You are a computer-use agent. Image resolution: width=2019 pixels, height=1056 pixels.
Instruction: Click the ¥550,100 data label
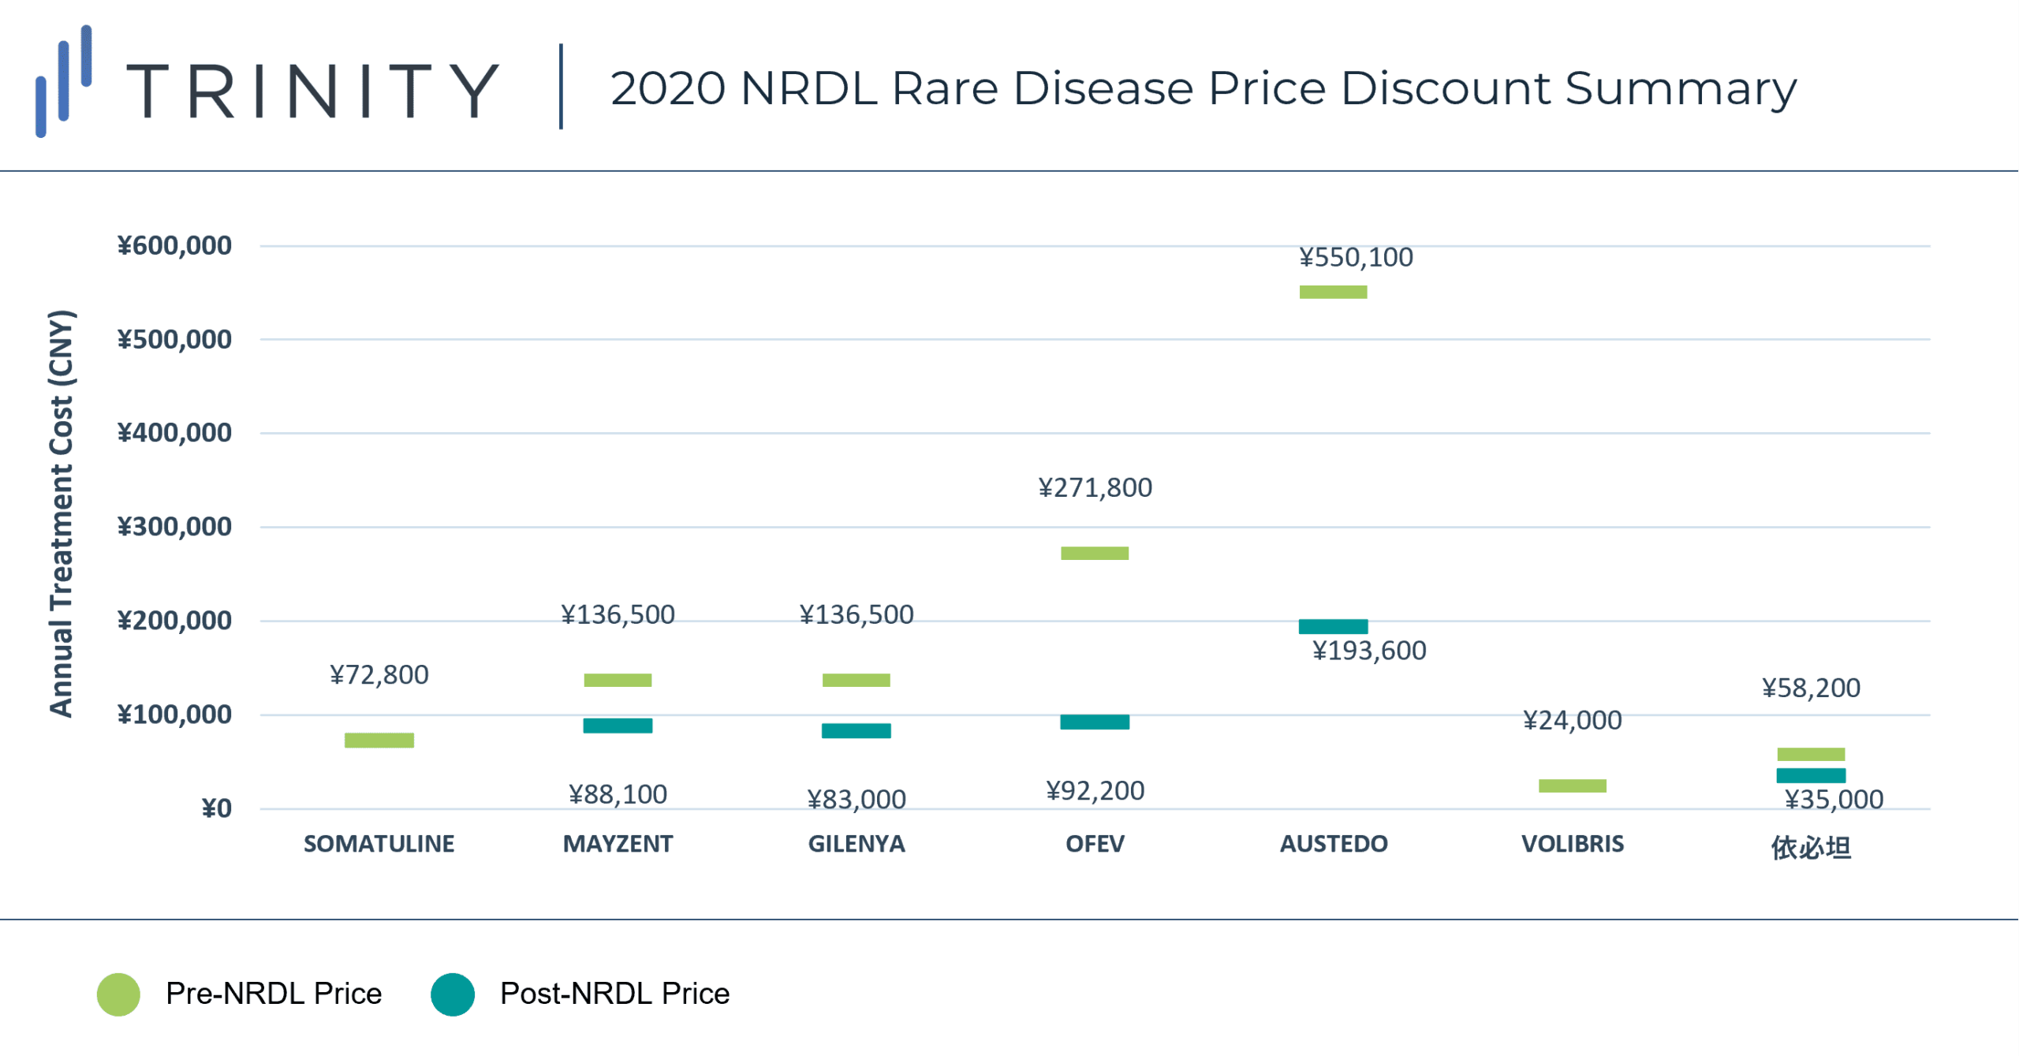click(x=1356, y=257)
